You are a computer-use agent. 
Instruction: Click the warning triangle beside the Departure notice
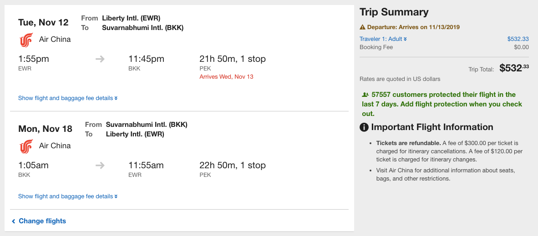[362, 27]
